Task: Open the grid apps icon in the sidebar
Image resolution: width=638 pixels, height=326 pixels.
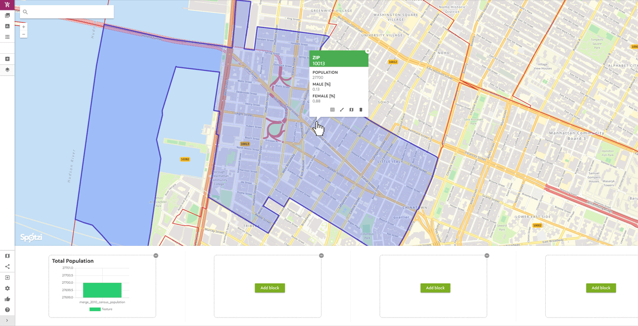Action: [x=7, y=37]
